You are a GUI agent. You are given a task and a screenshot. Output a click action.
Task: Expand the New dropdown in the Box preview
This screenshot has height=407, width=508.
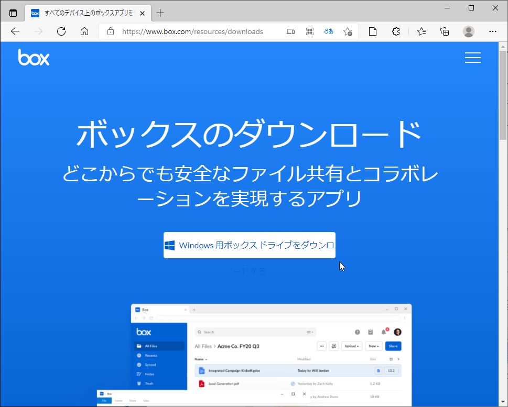pos(374,346)
